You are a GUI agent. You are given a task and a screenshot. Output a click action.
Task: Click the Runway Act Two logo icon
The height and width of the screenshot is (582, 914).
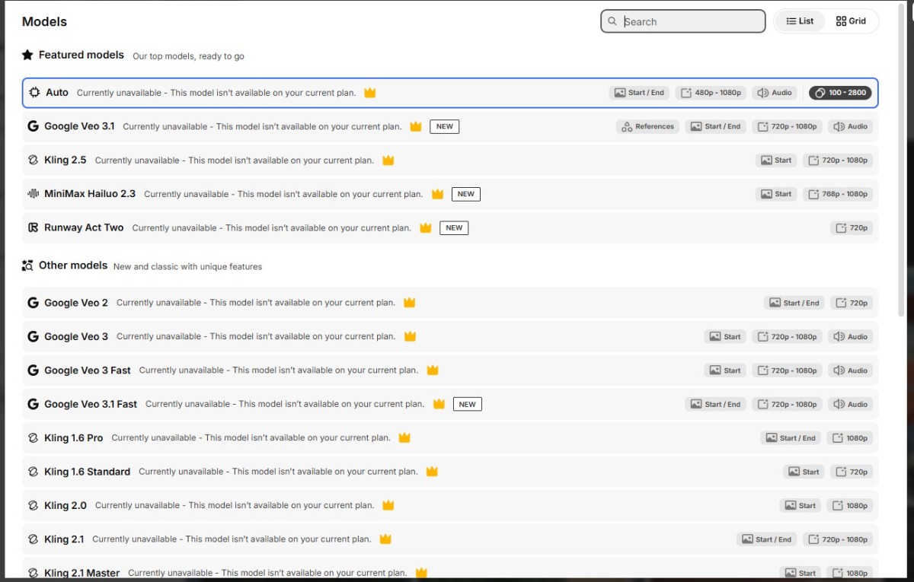33,227
